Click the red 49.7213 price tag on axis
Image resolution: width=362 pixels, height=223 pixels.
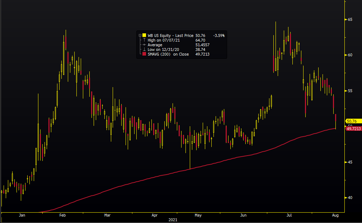click(x=353, y=129)
